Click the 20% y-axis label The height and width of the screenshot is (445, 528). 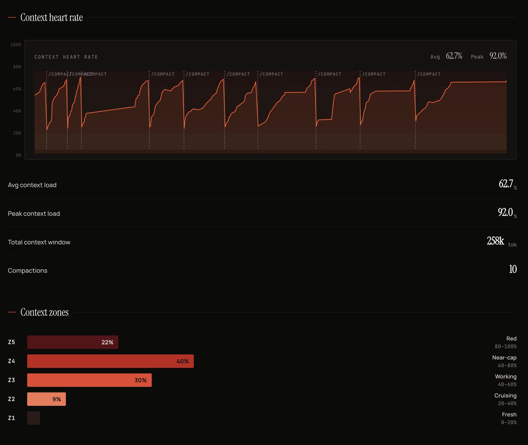click(x=17, y=133)
